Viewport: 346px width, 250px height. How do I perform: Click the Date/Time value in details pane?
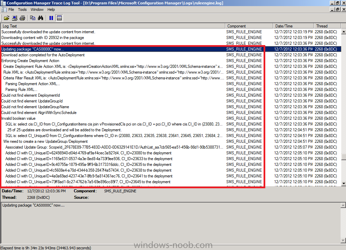pyautogui.click(x=46, y=191)
